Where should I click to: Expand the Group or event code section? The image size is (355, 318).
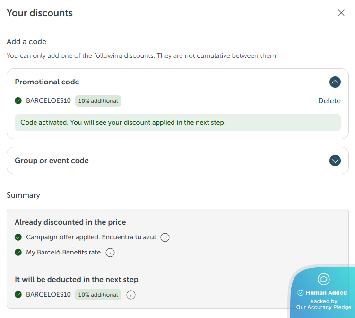click(335, 161)
